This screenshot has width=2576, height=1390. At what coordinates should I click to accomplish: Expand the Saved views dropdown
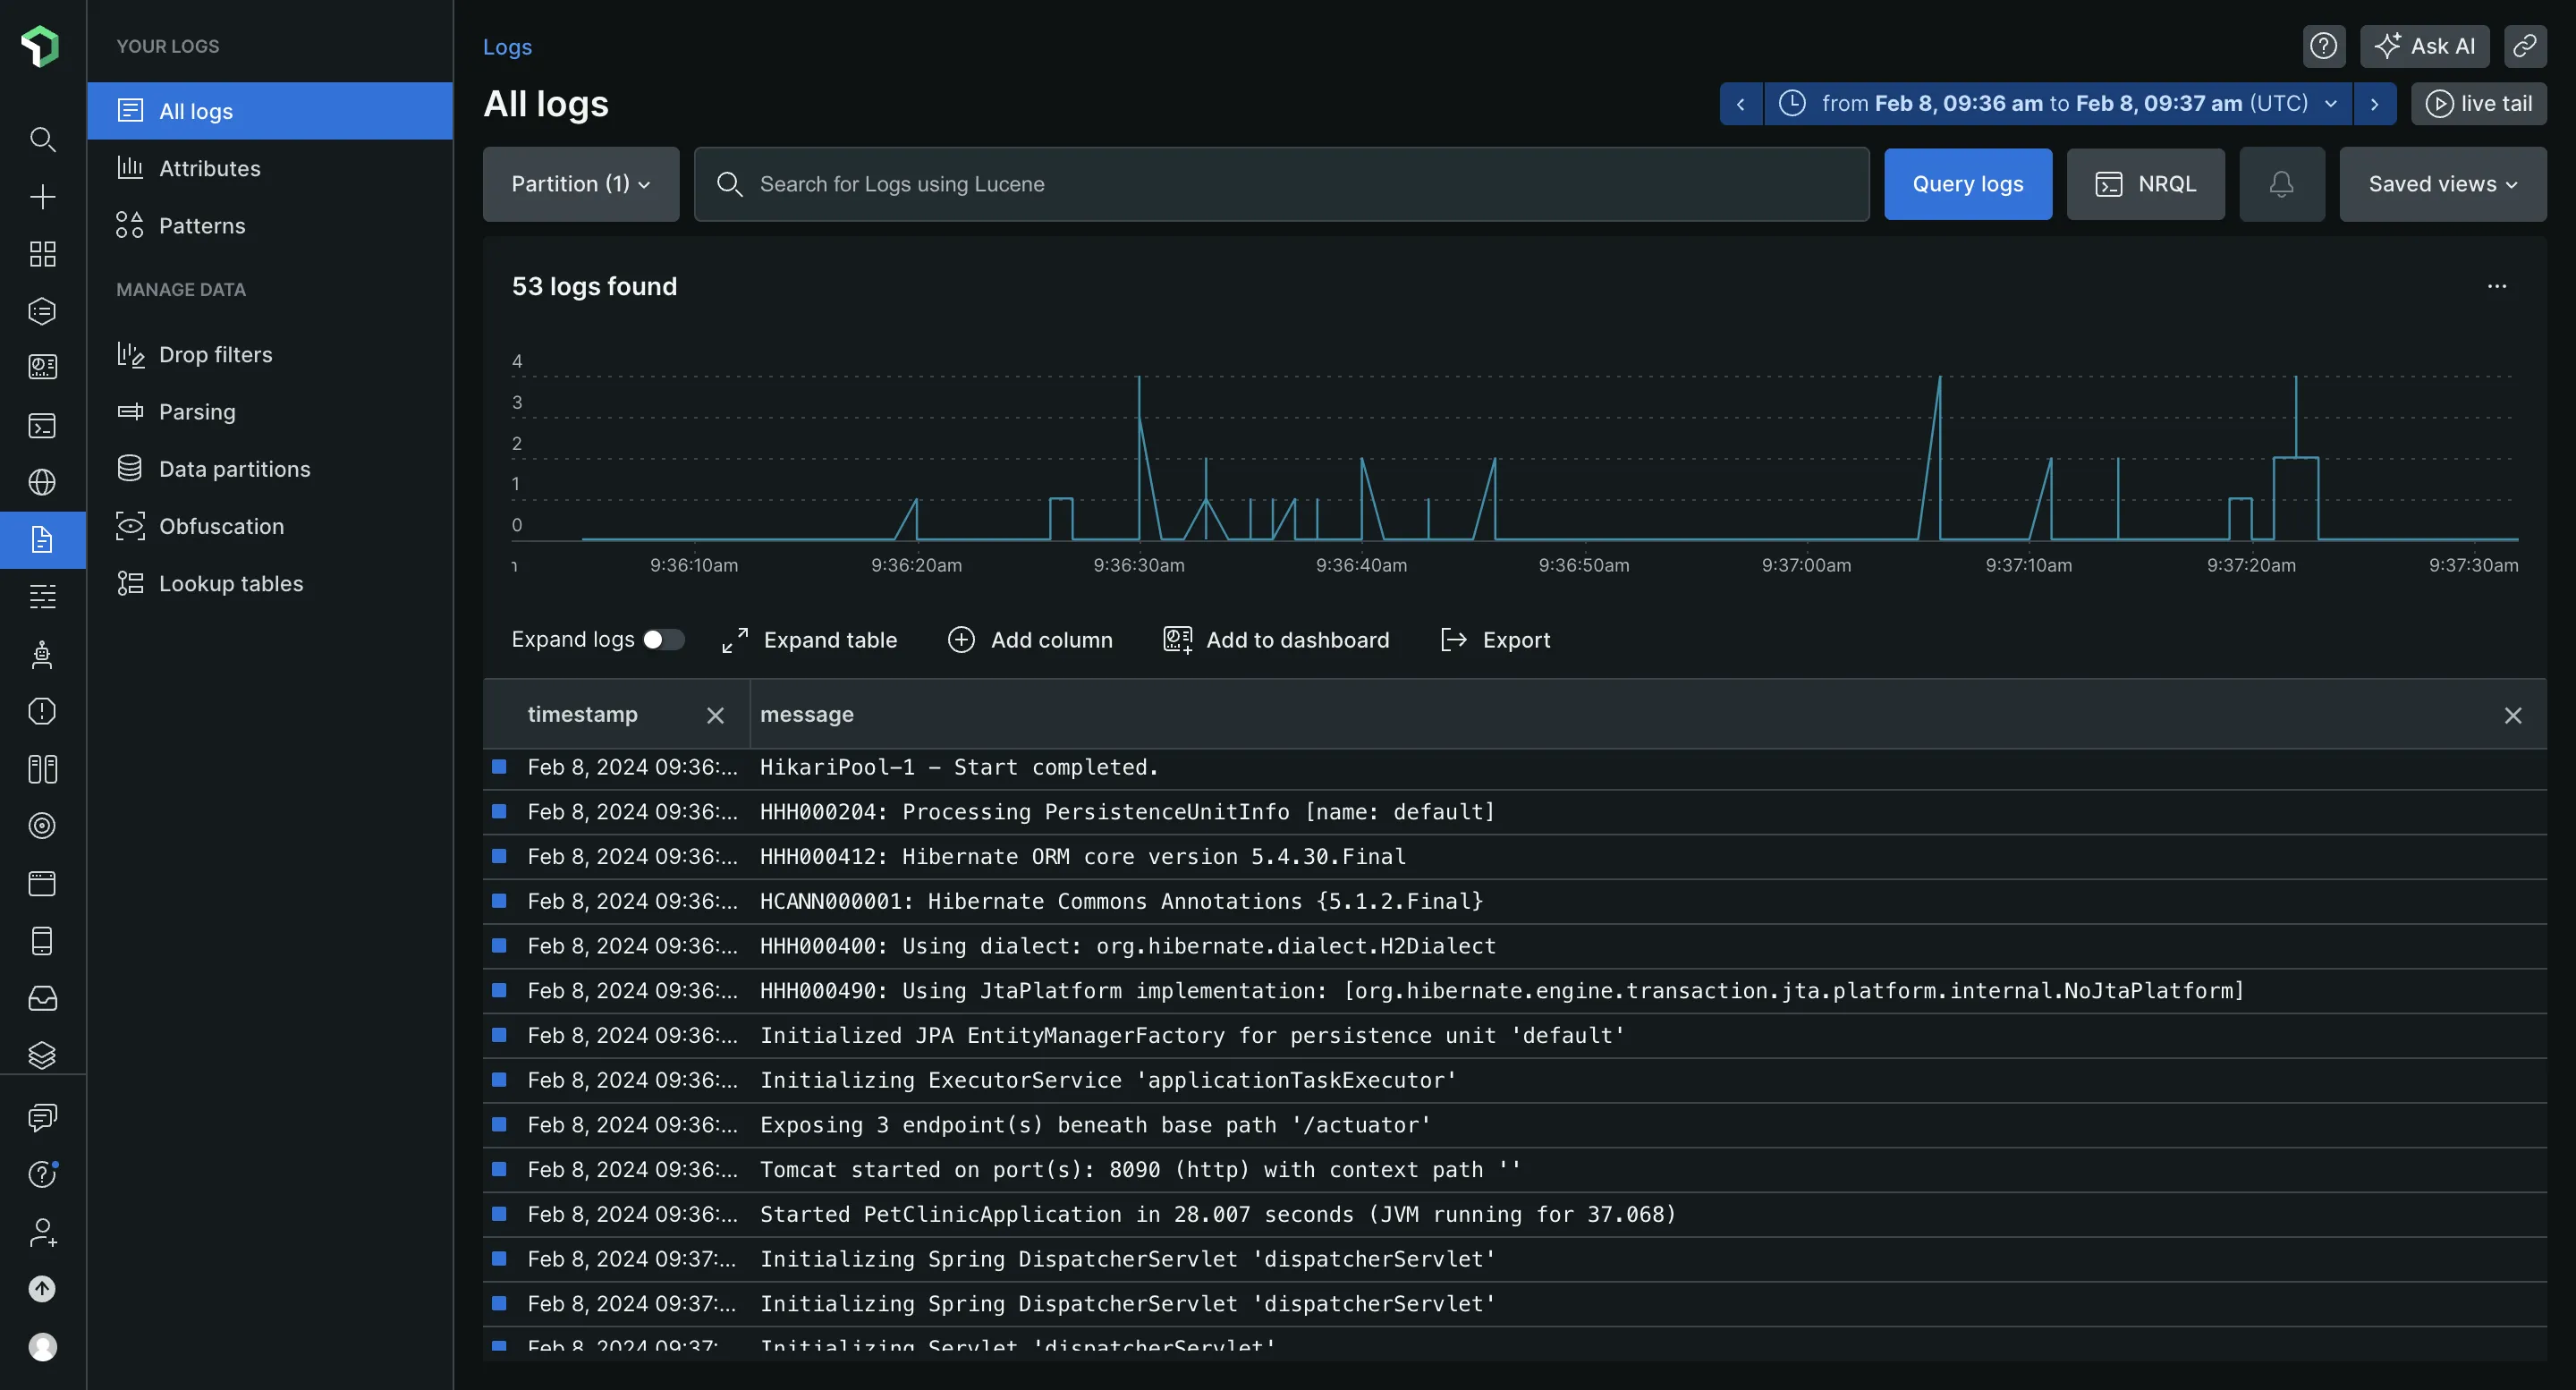tap(2441, 184)
